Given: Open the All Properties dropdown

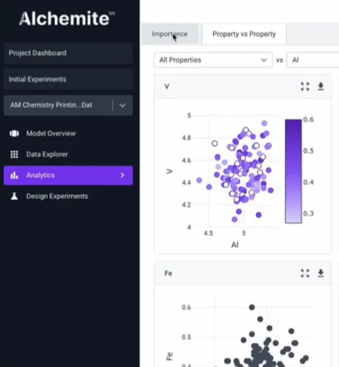Looking at the screenshot, I should [213, 60].
